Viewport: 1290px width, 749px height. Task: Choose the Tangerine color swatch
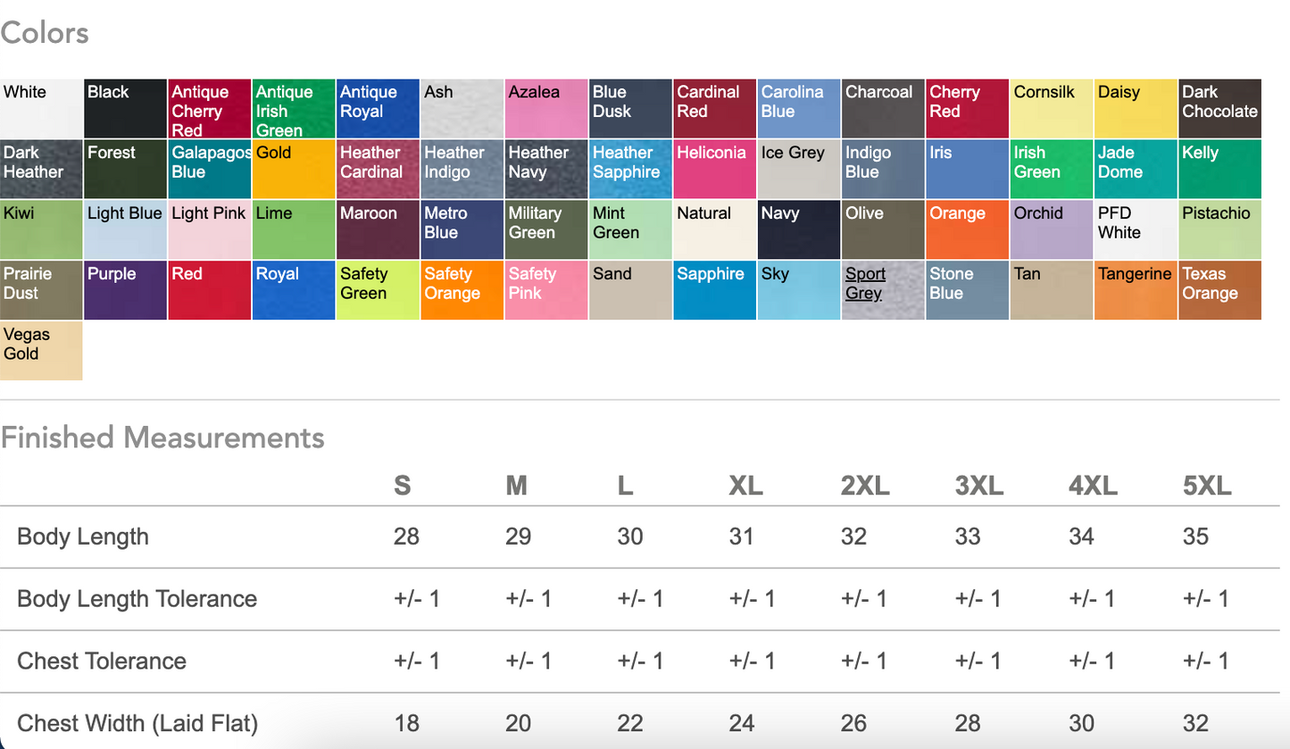point(1136,290)
